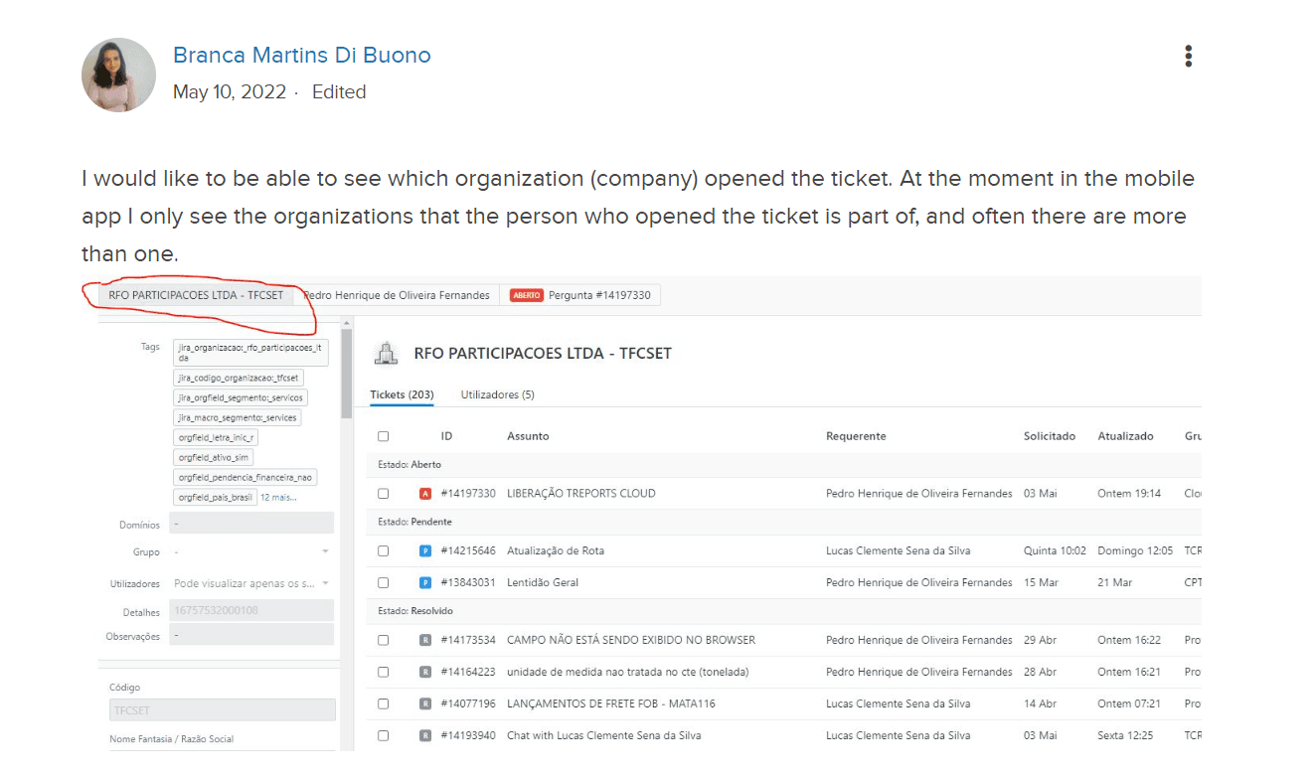Image resolution: width=1315 pixels, height=779 pixels.
Task: Check the box for LIBERAÇÃO TREPORTS CLOUD ticket
Action: coord(384,494)
